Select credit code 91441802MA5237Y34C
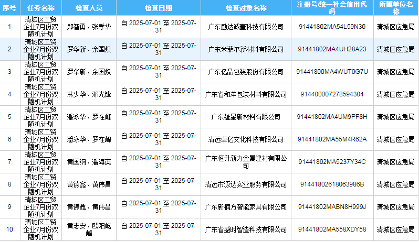419x242 pixels. coord(332,162)
